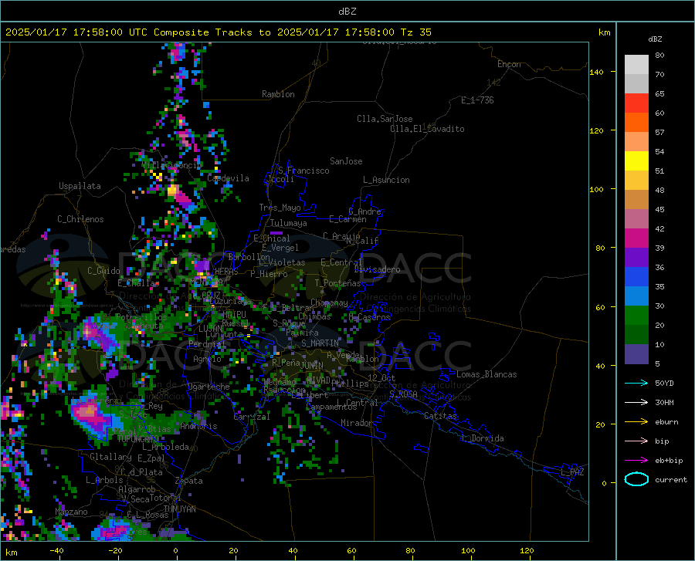Click the white 30HM arrow icon
The height and width of the screenshot is (561, 695).
[x=636, y=403]
